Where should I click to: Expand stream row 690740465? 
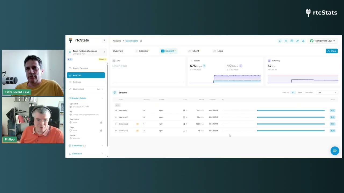pos(116,110)
